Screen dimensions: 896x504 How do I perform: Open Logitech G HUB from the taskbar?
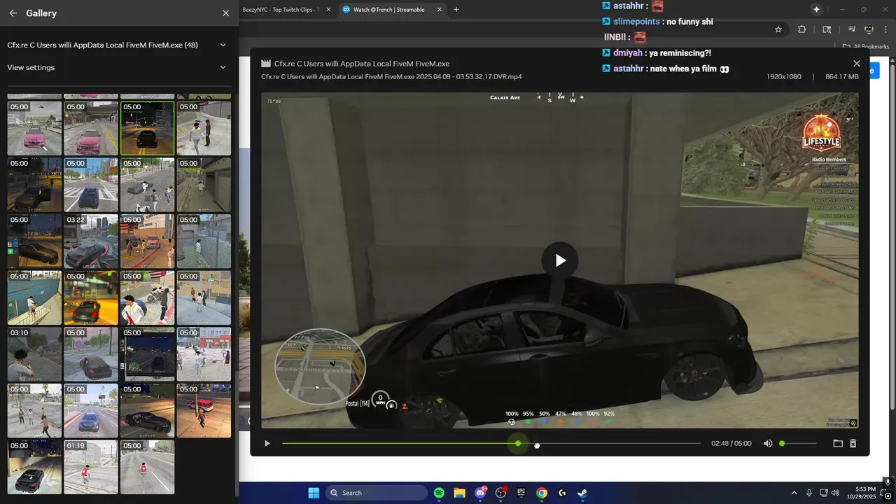562,493
